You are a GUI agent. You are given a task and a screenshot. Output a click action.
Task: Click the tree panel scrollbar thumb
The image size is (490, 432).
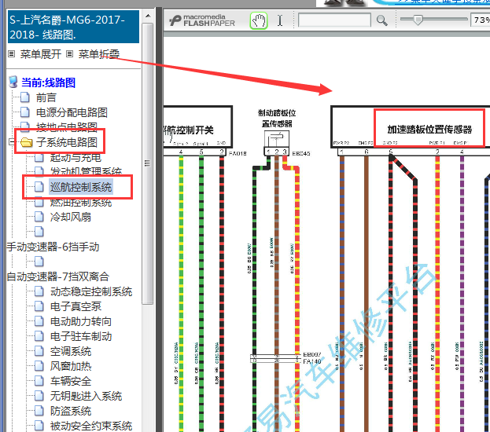(148, 163)
